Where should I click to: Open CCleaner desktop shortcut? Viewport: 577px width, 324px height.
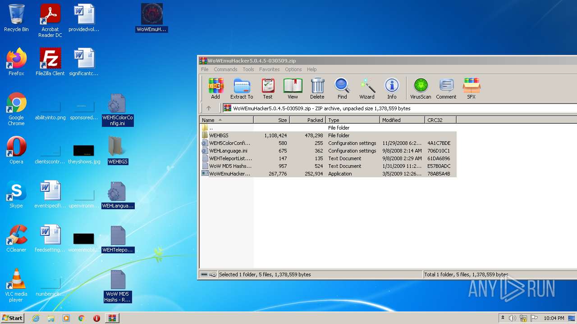16,238
